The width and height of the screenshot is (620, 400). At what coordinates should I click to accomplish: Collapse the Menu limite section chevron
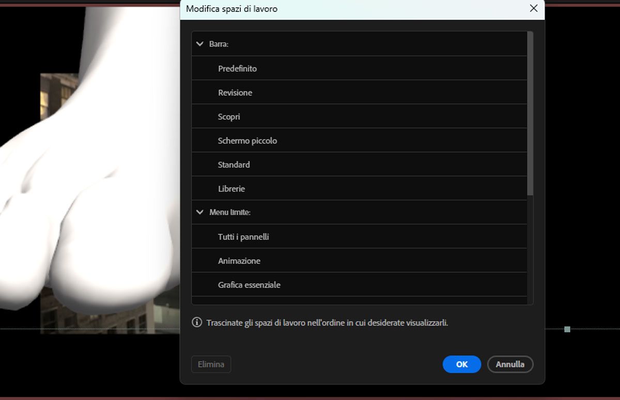tap(200, 212)
